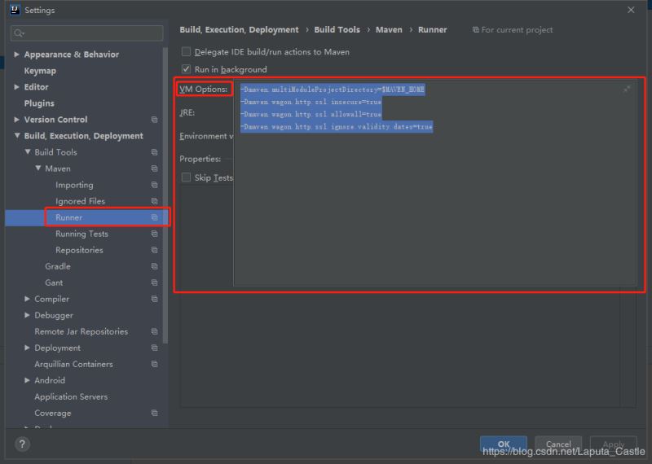Open the Keymap settings page
The image size is (652, 464).
point(40,71)
